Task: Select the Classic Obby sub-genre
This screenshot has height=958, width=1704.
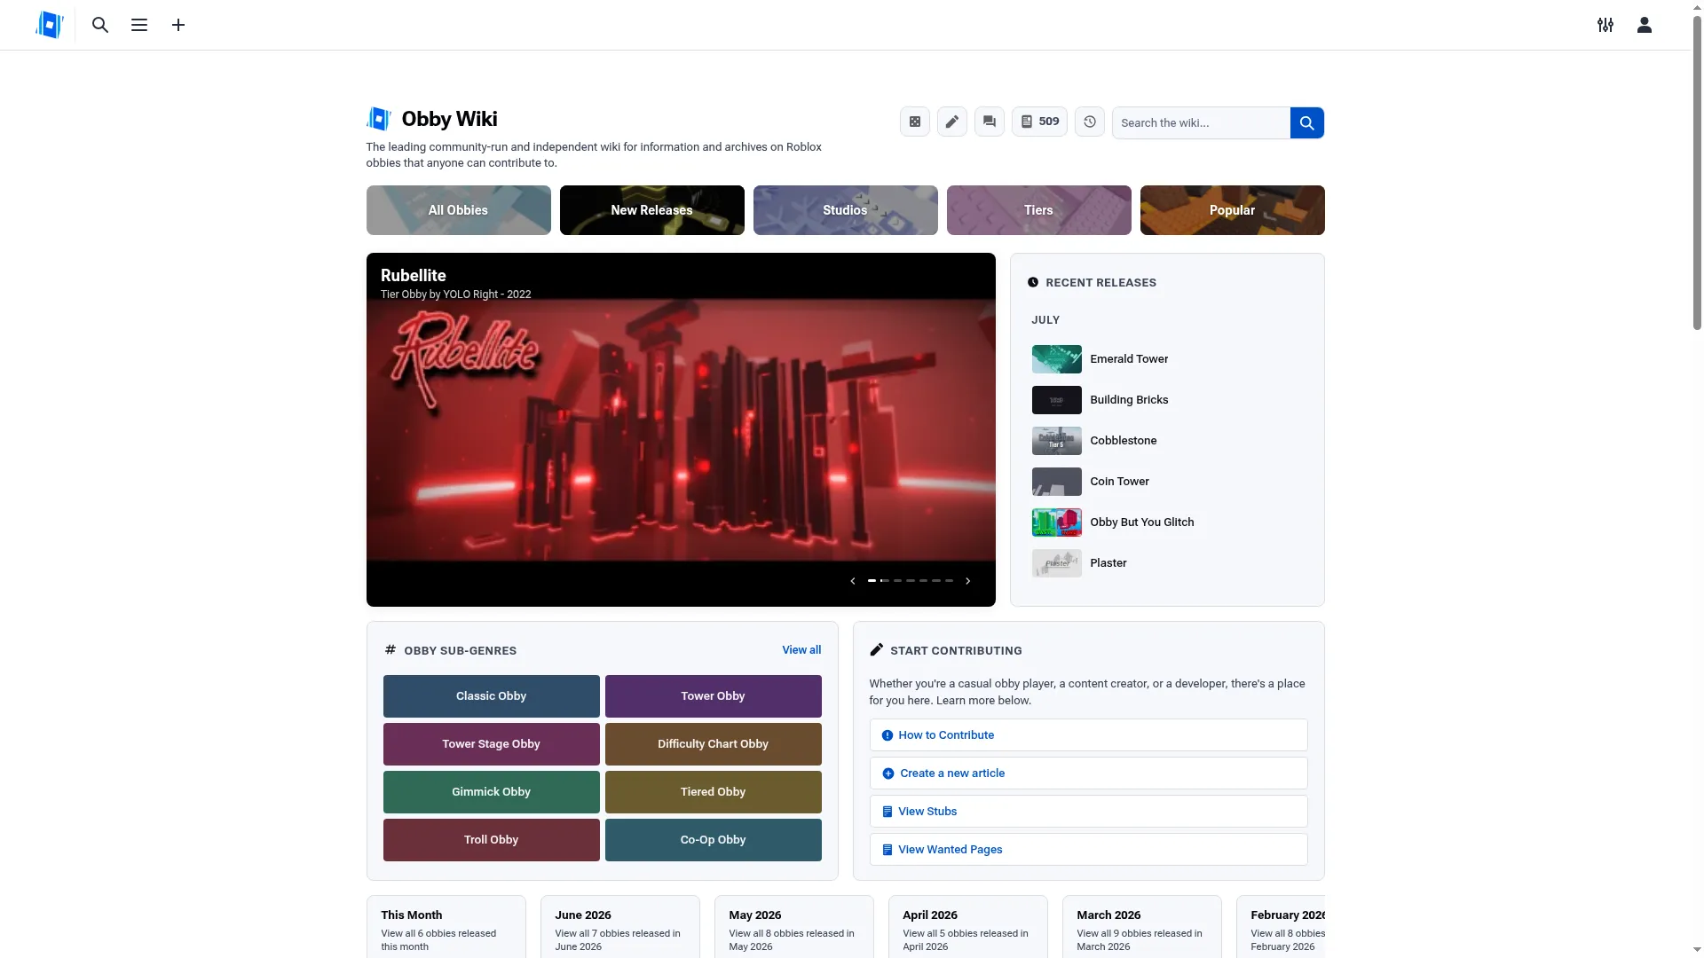Action: (492, 696)
